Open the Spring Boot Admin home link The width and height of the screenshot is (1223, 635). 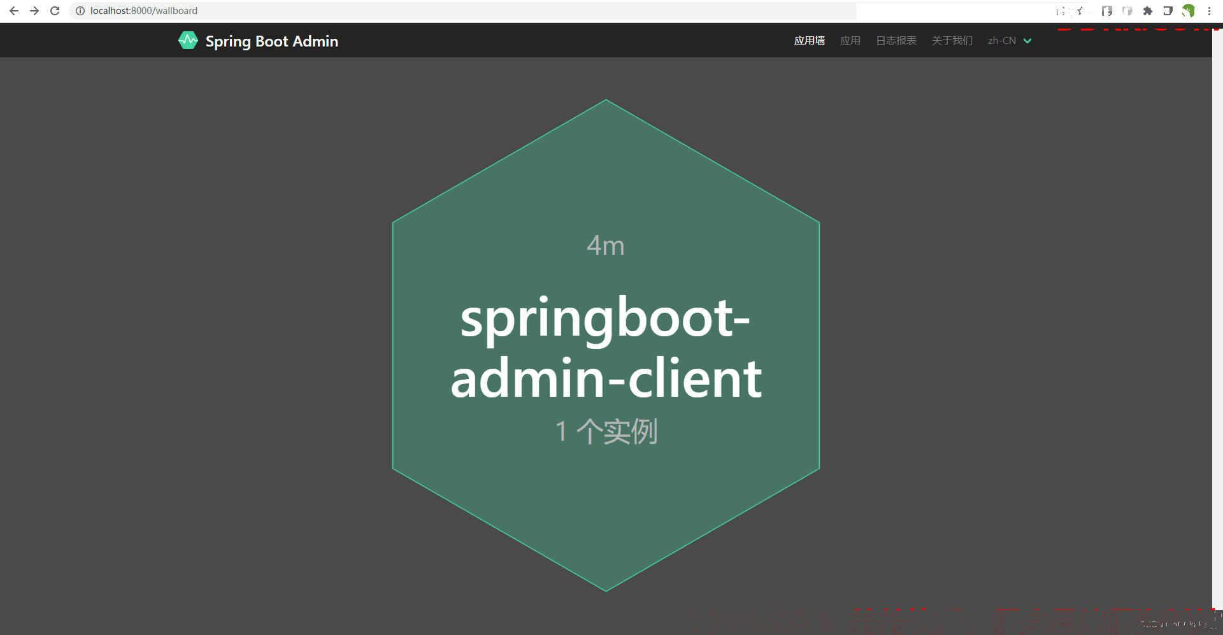pyautogui.click(x=259, y=41)
